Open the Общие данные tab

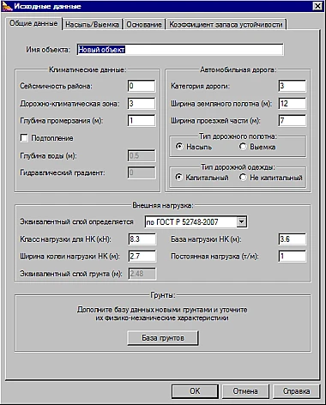(33, 23)
